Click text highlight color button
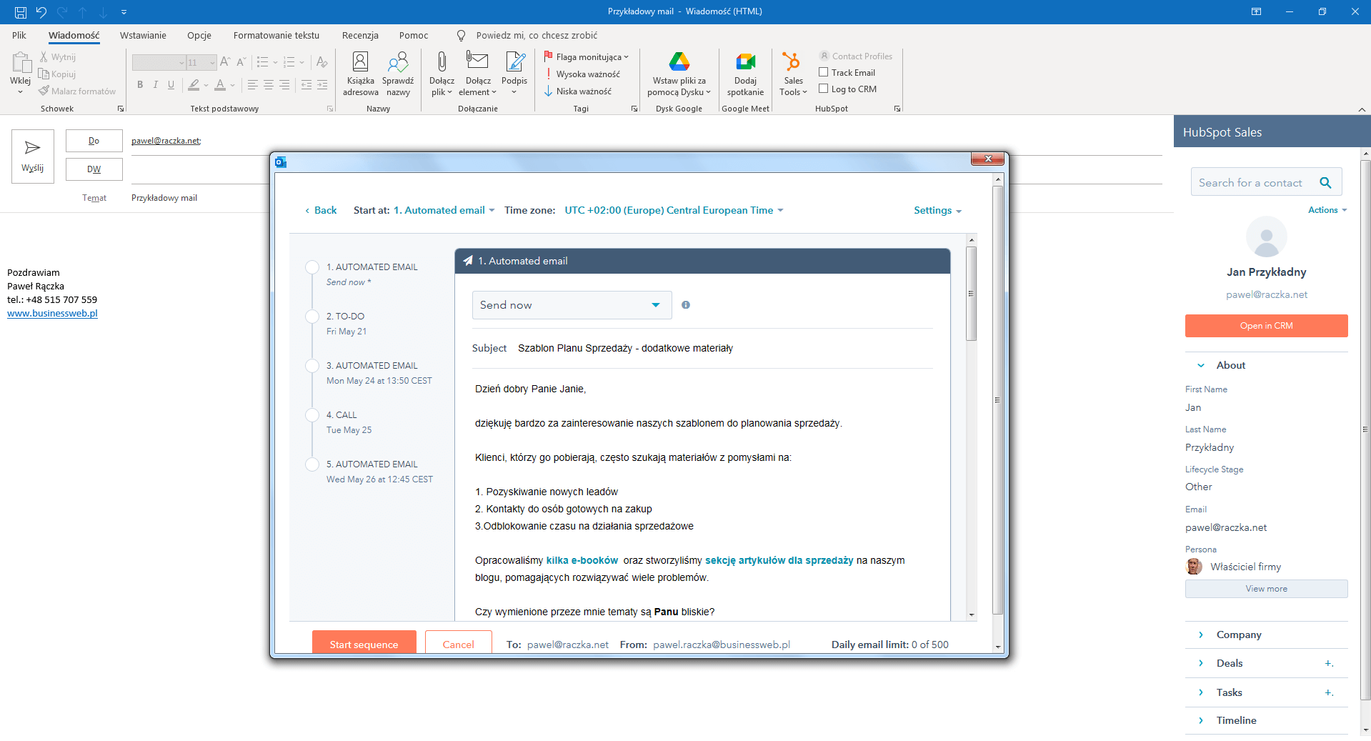1371x741 pixels. [x=194, y=85]
